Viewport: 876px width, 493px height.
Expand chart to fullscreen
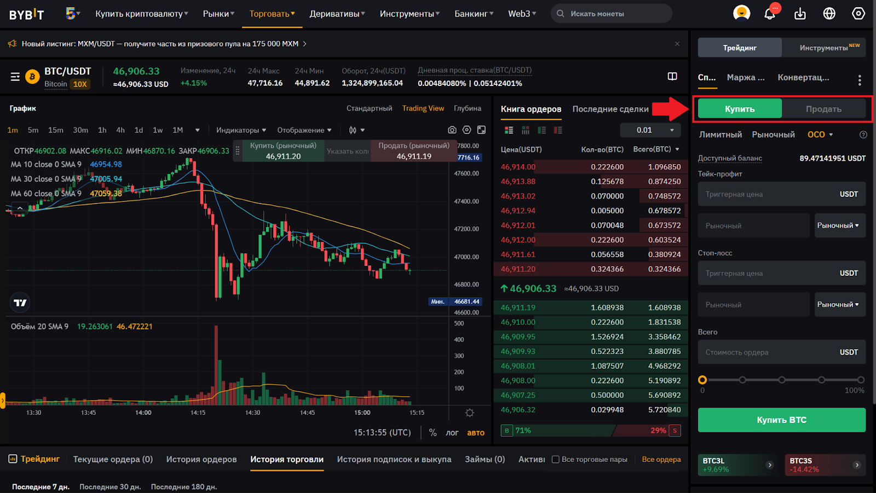tap(481, 130)
